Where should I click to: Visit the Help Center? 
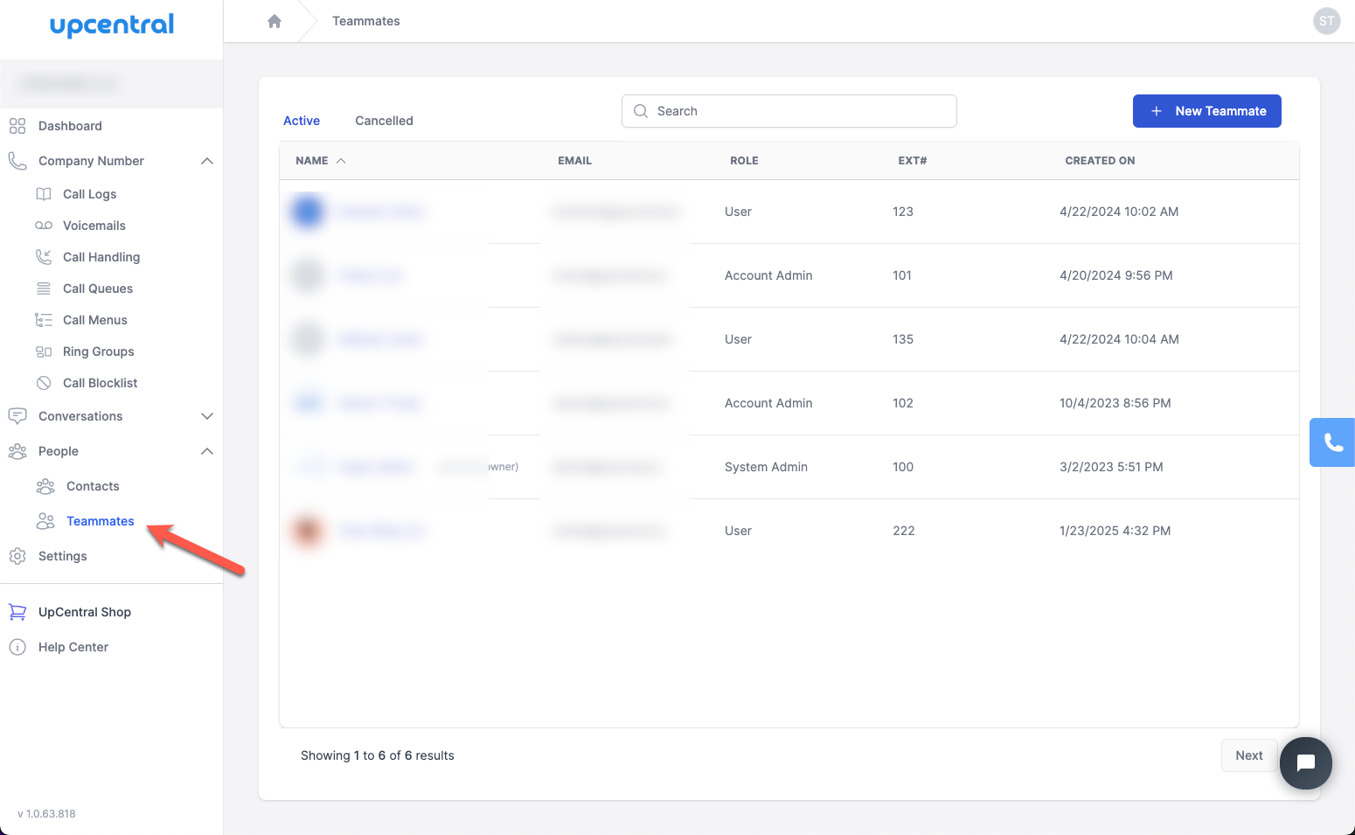pos(73,646)
